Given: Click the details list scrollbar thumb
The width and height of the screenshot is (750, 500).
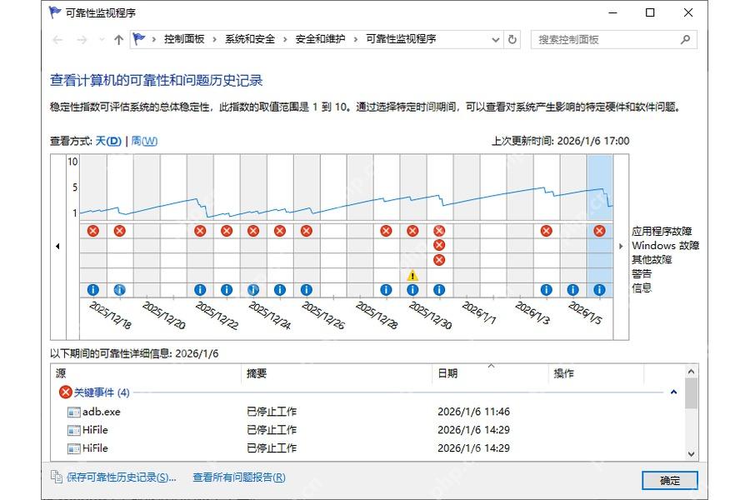Looking at the screenshot, I should (x=691, y=393).
